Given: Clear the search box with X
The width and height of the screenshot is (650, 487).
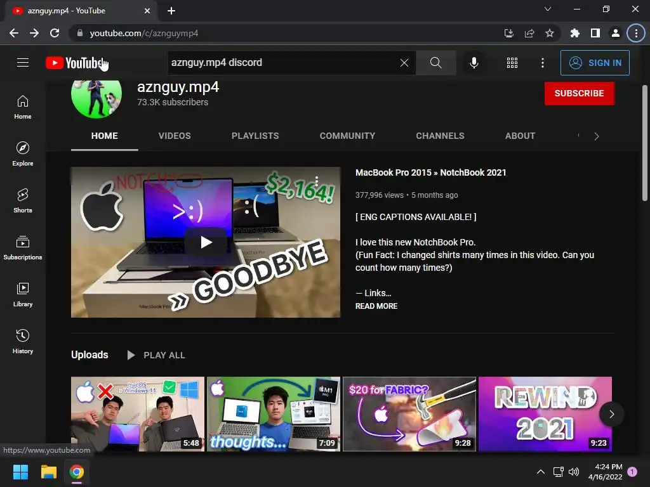Looking at the screenshot, I should click(404, 63).
